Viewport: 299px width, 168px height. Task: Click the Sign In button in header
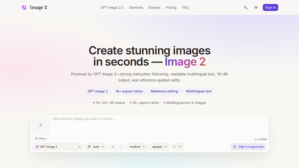(270, 7)
